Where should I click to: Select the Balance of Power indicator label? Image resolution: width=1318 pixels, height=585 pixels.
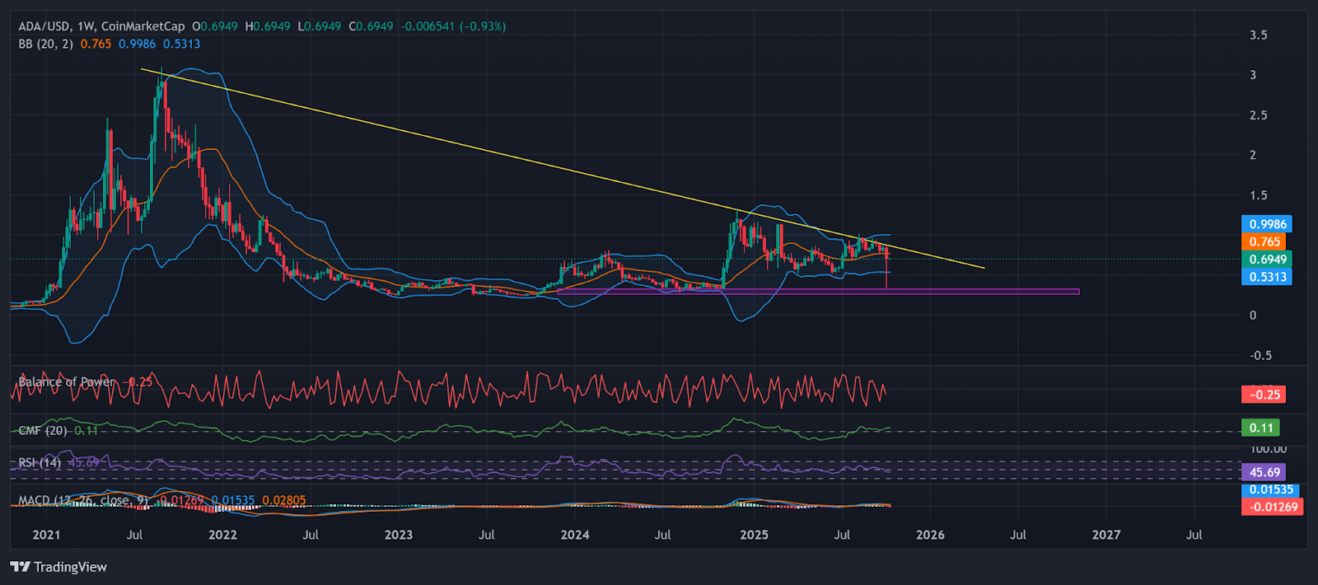[x=68, y=381]
